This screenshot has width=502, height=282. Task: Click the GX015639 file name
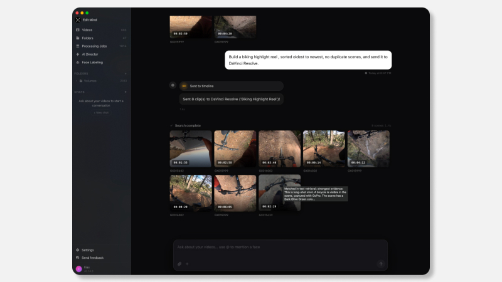point(265,215)
